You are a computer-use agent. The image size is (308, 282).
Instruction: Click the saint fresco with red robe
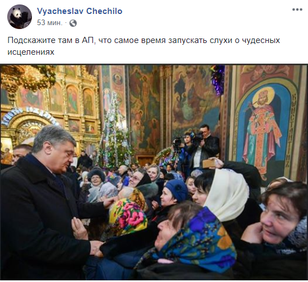(x=263, y=131)
